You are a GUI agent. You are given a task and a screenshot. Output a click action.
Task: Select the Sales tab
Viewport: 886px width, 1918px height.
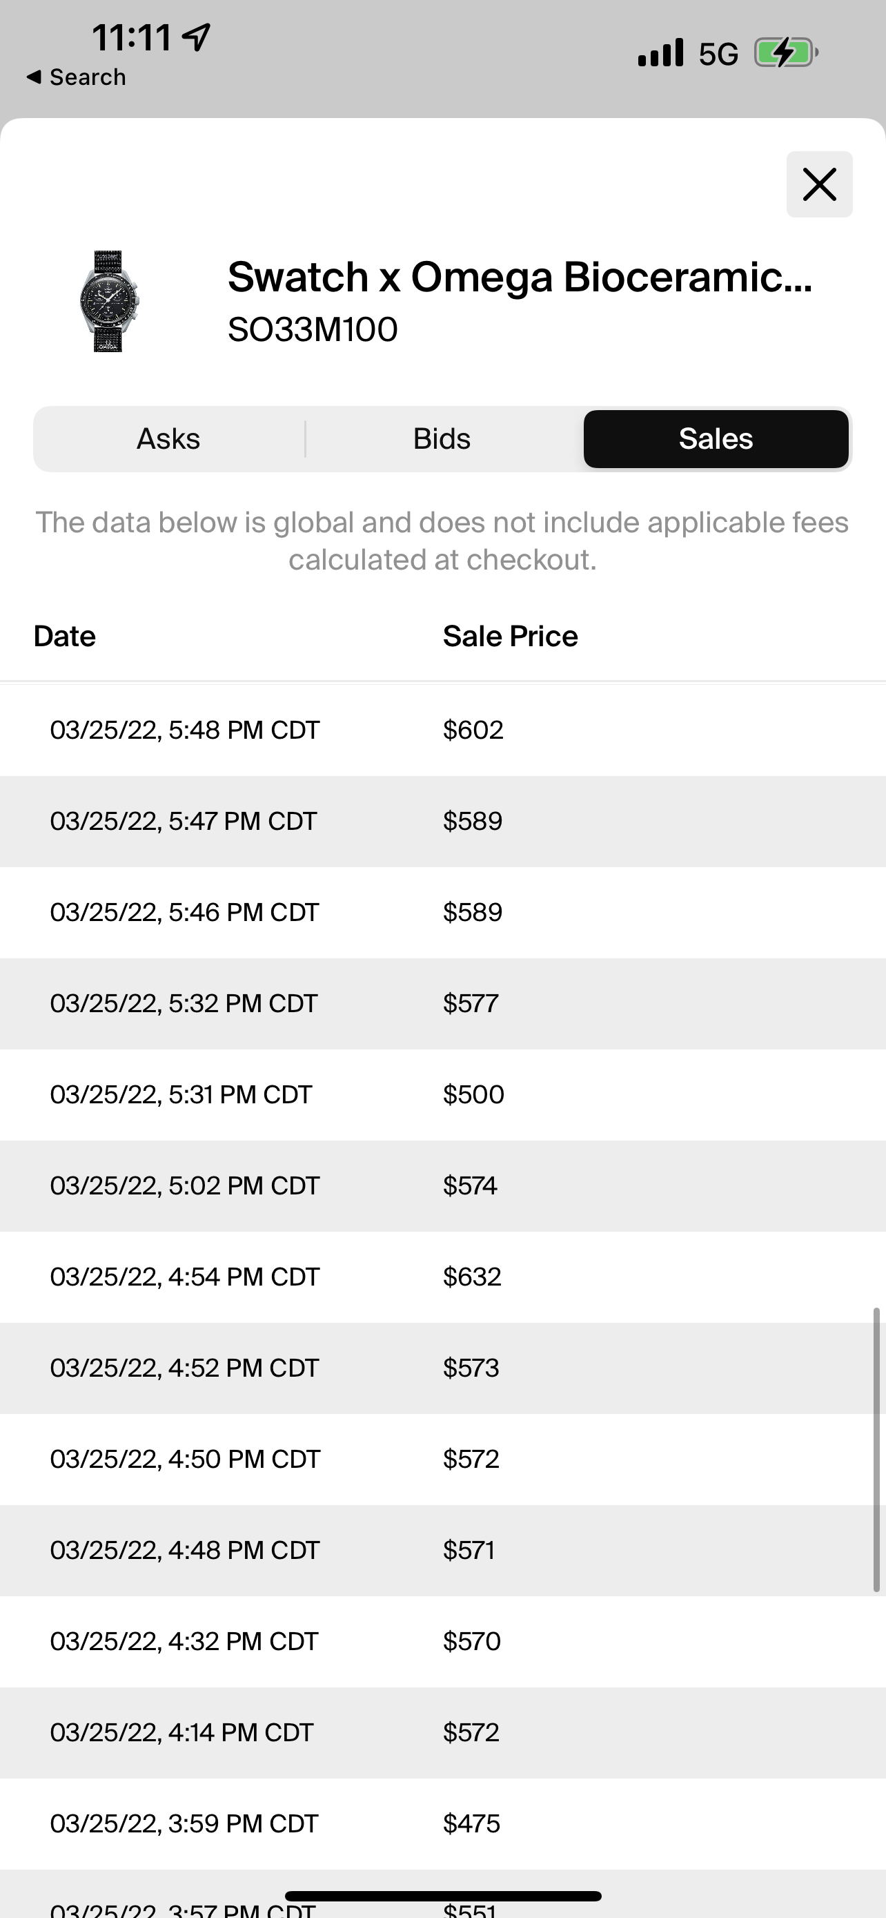coord(716,439)
